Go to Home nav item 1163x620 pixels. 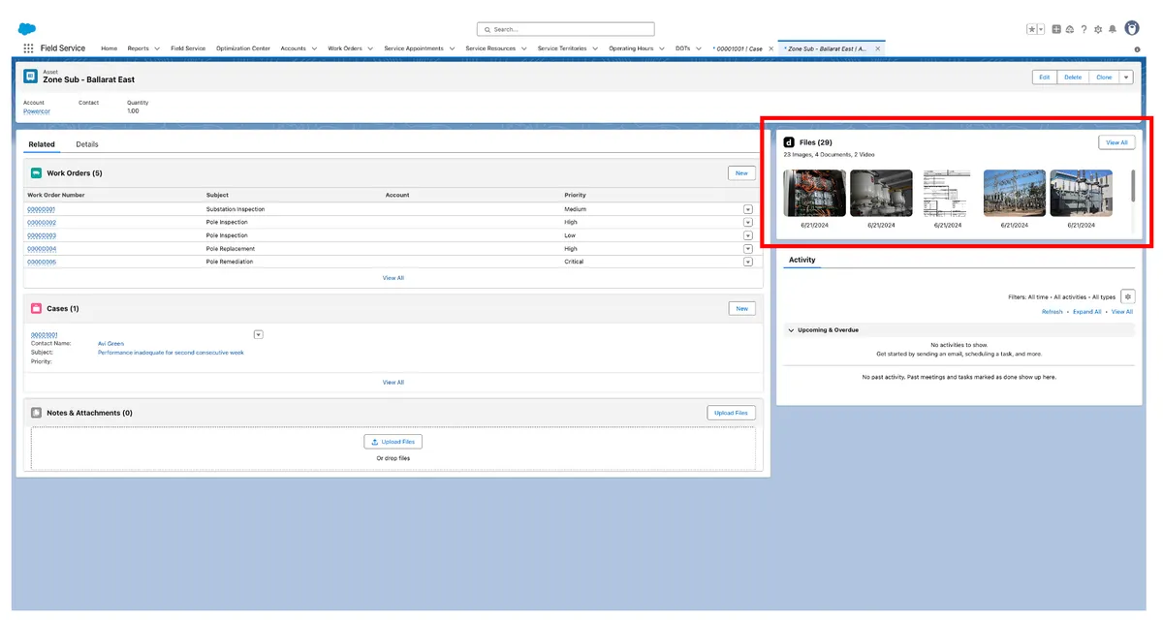tap(110, 48)
